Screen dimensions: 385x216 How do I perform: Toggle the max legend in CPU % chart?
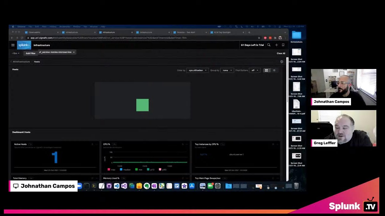pos(111,169)
